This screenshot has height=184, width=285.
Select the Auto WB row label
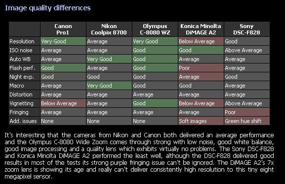pos(24,59)
